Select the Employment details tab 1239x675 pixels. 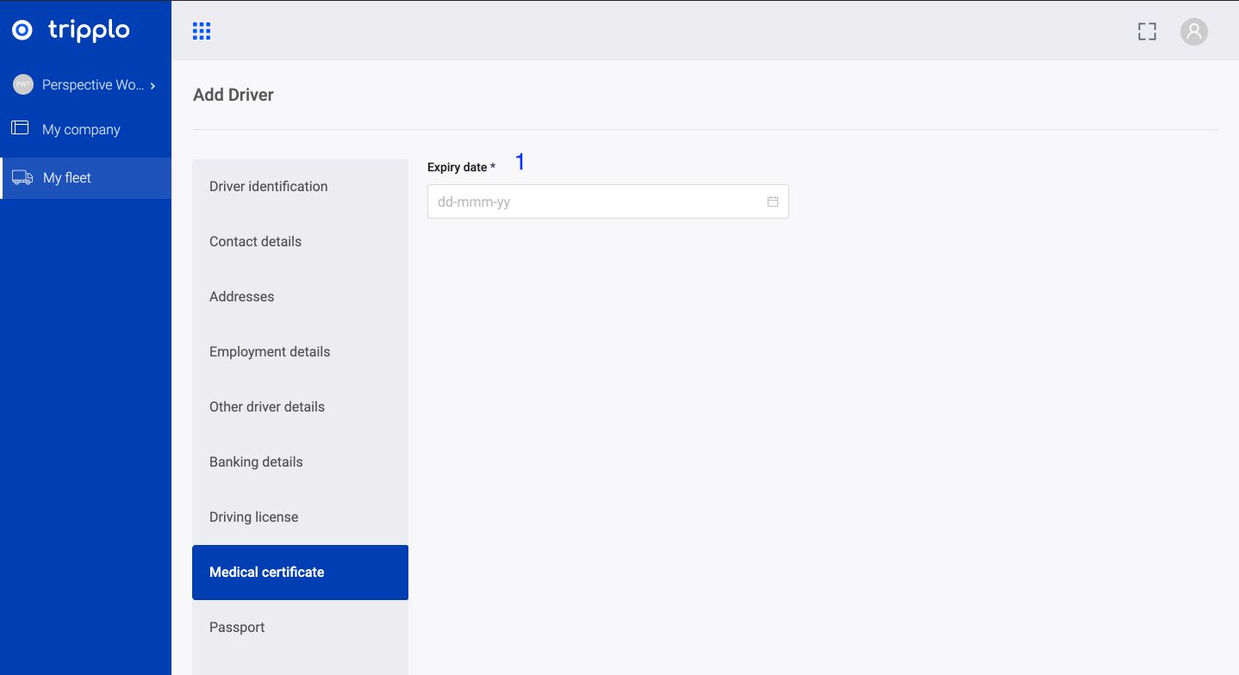(269, 351)
